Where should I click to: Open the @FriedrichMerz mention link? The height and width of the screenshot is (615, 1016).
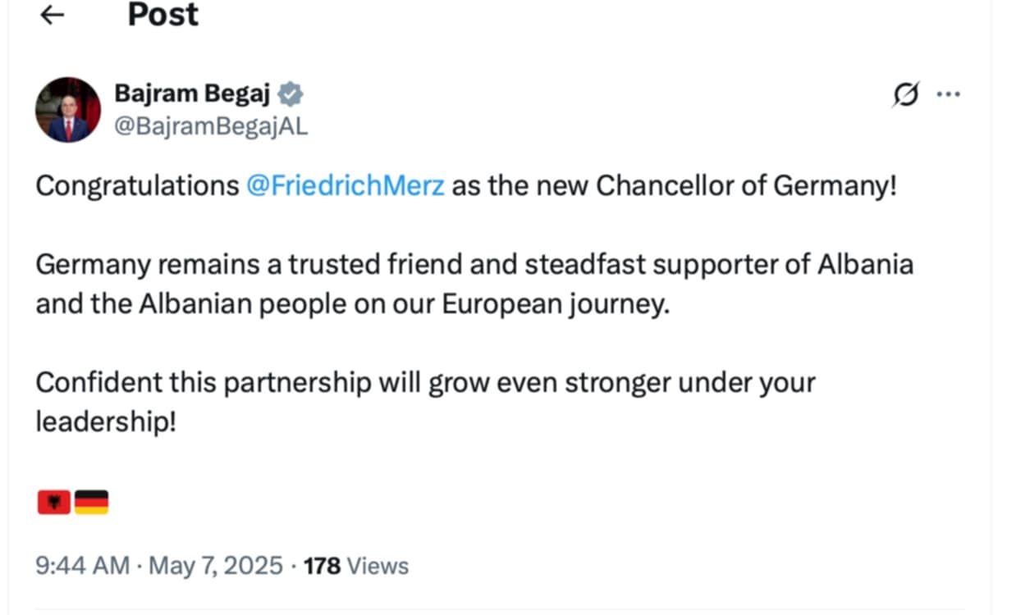click(346, 186)
